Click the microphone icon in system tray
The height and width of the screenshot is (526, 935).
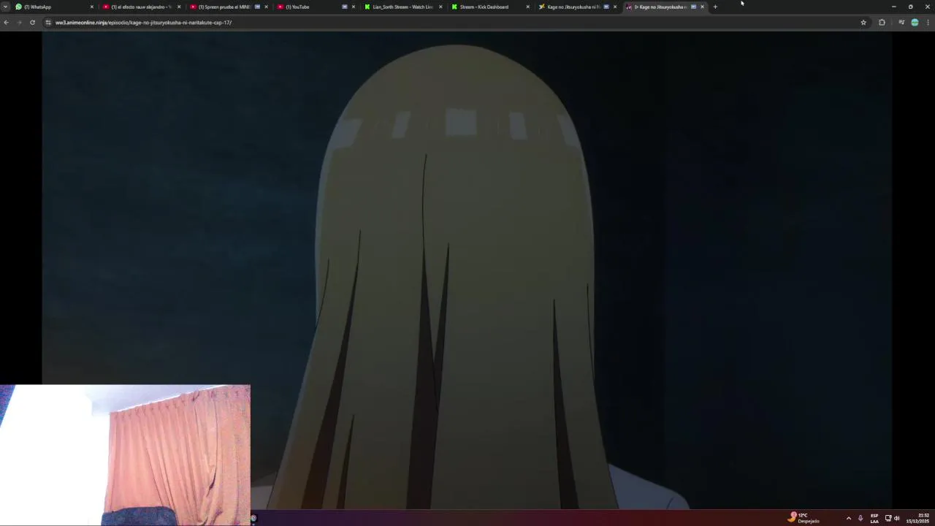[x=860, y=518]
